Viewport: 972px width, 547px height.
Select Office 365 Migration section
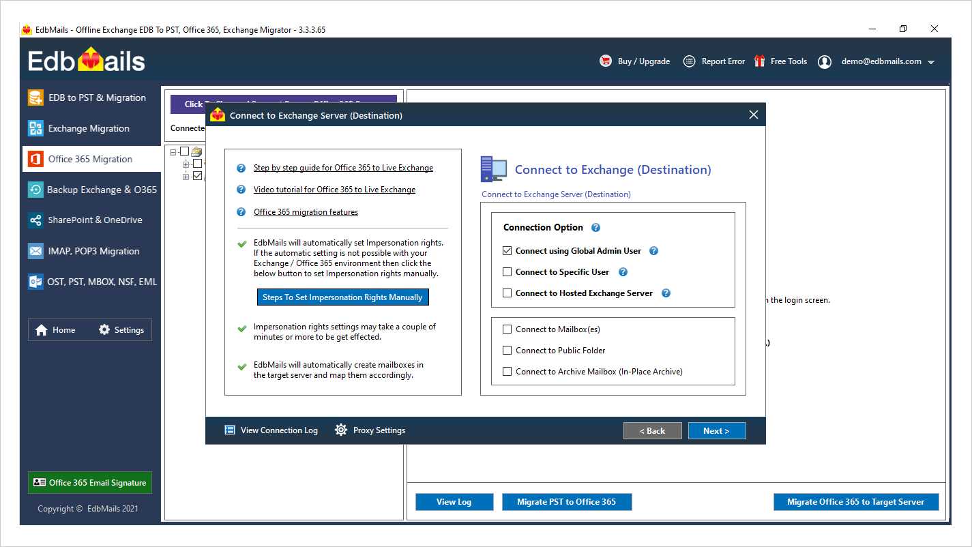(91, 159)
